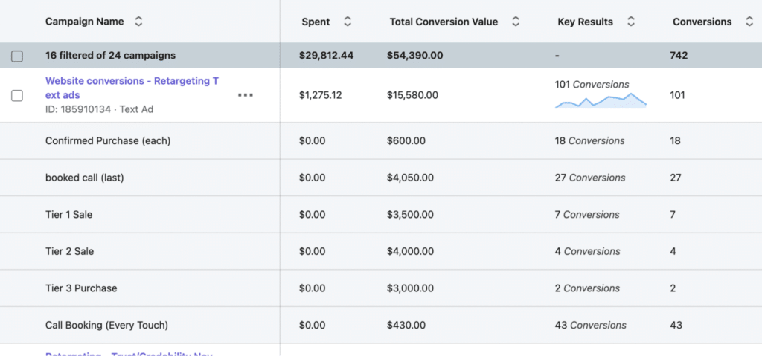Sort by Spent column arrows
This screenshot has width=762, height=356.
pos(347,22)
